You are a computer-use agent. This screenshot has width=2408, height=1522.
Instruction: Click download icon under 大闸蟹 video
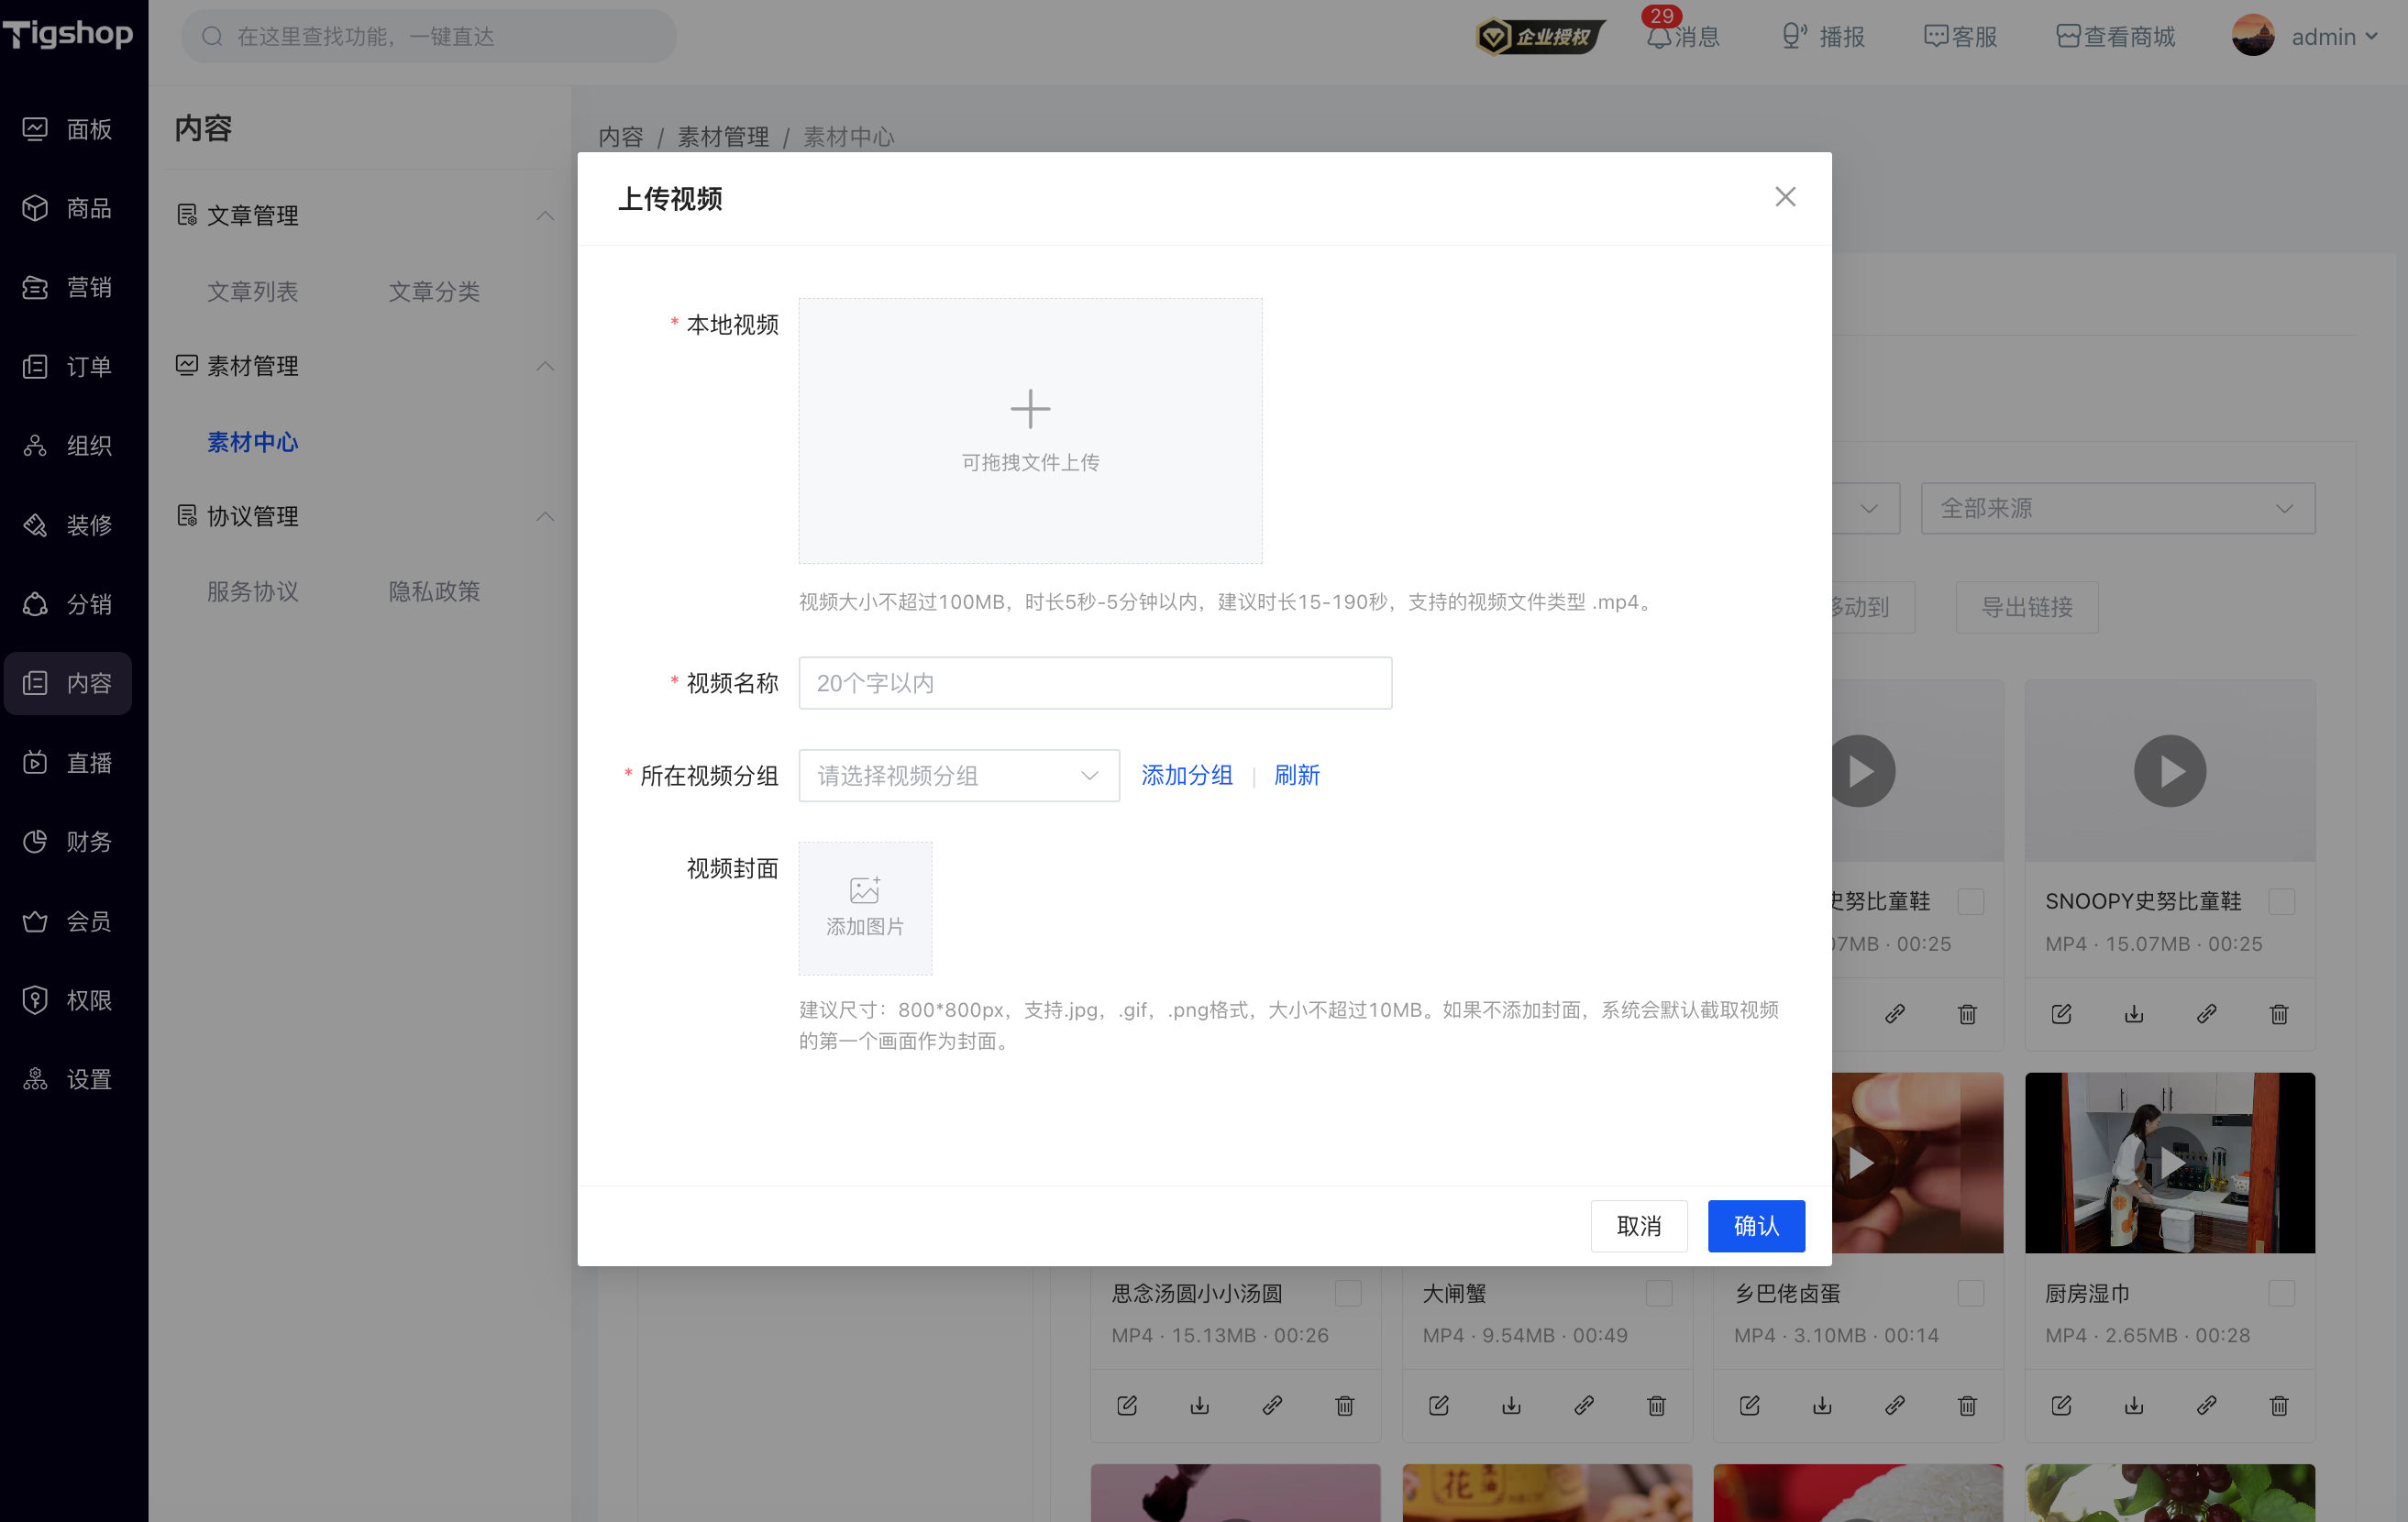pyautogui.click(x=1511, y=1406)
